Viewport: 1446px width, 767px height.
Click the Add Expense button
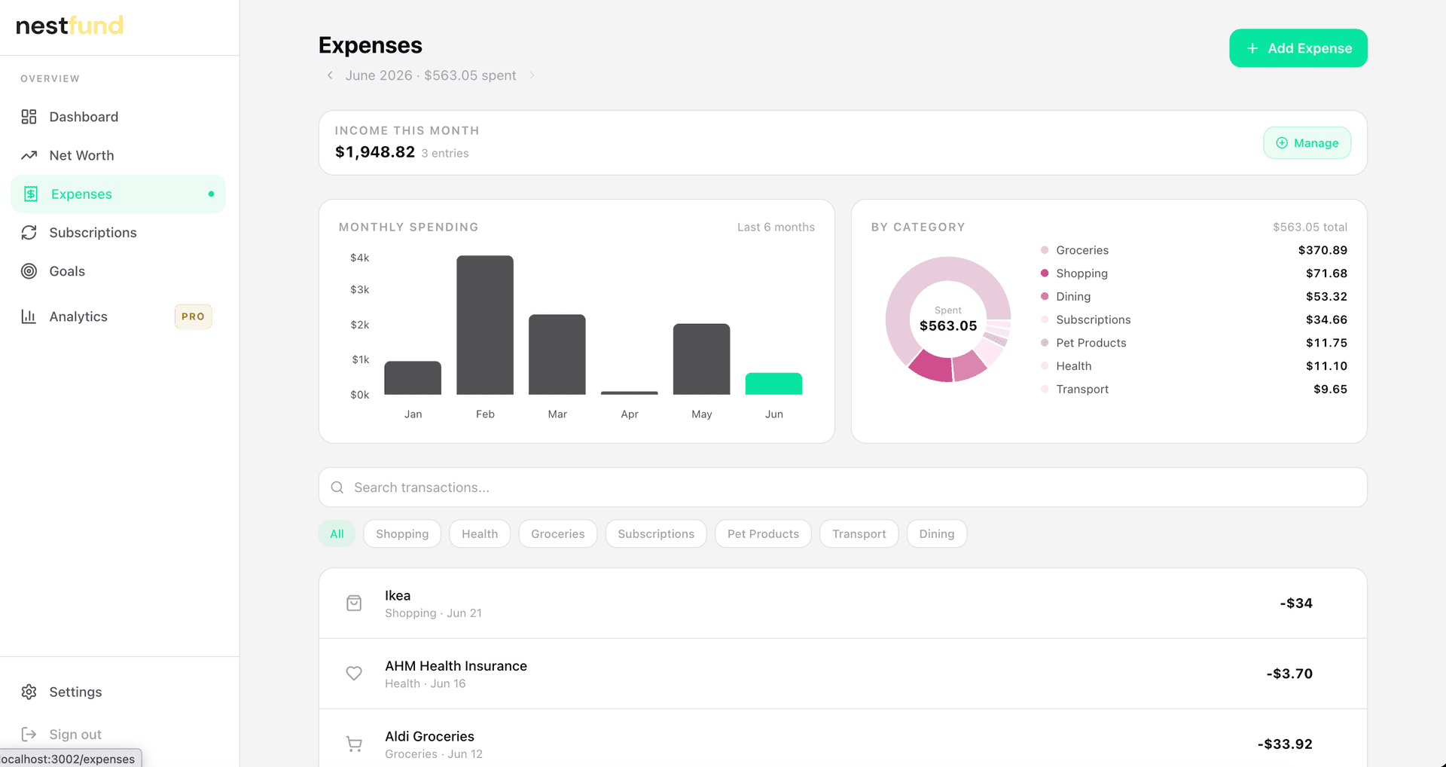click(1298, 48)
